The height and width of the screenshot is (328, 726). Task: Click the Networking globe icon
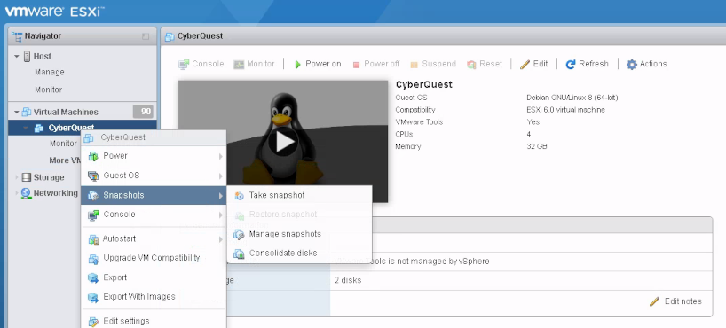click(26, 193)
